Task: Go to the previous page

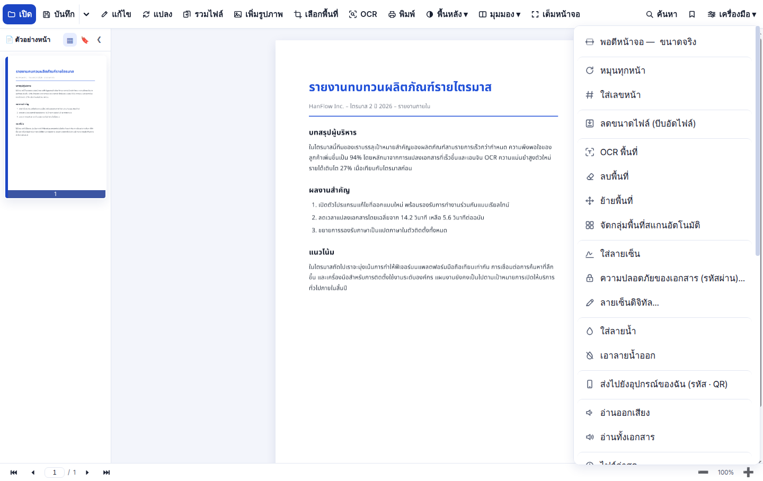Action: (x=33, y=473)
